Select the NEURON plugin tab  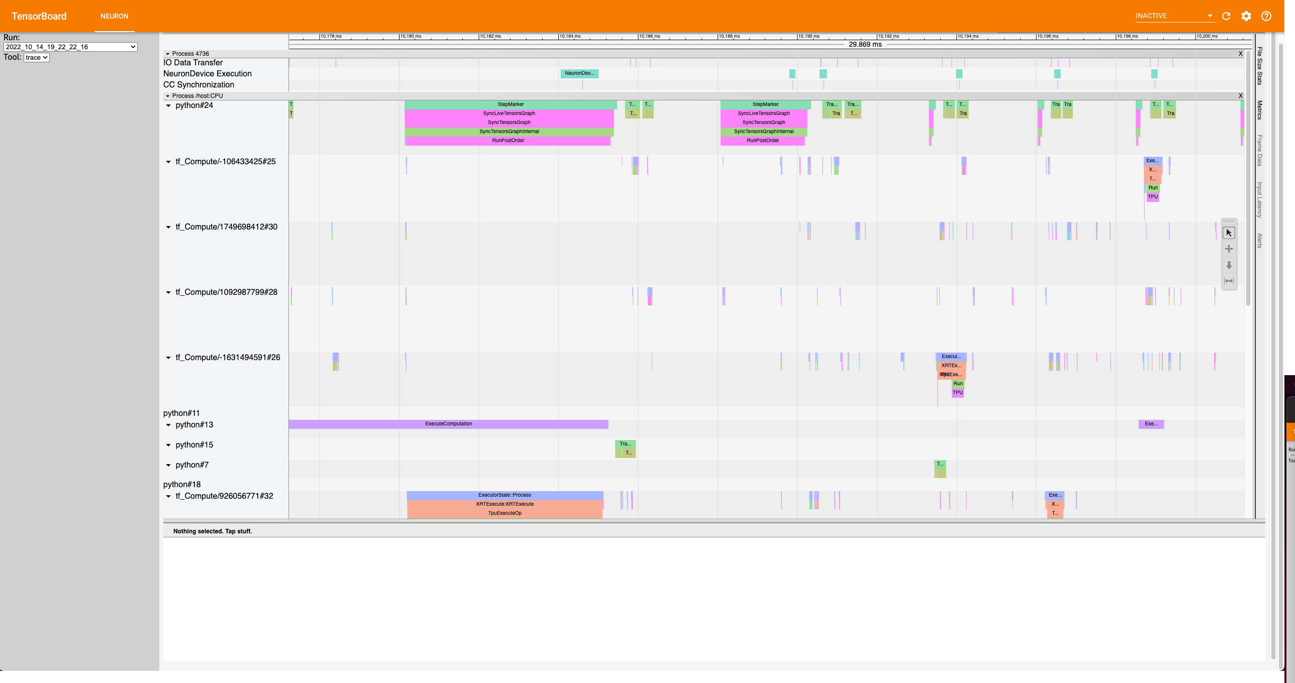114,16
